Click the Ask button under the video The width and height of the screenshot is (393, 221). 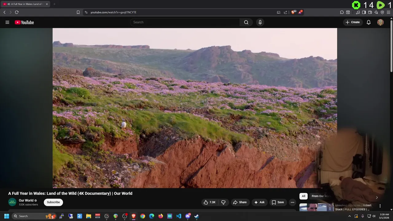pos(259,202)
